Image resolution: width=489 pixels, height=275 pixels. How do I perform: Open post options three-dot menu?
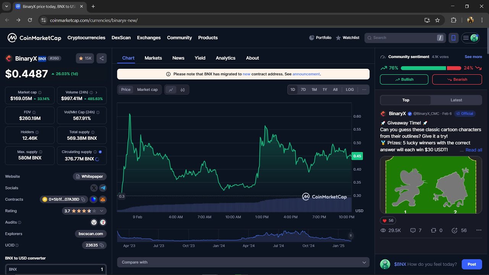(479, 230)
